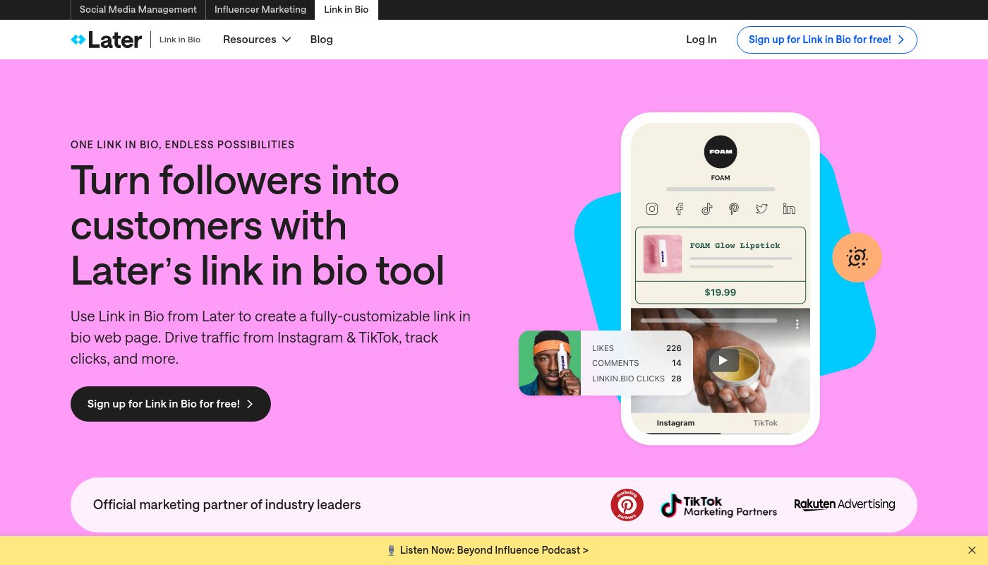Expand the Resources dropdown menu

[x=257, y=40]
